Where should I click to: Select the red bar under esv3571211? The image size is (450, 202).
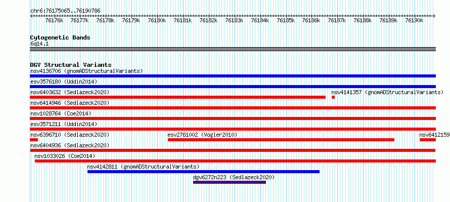click(233, 129)
